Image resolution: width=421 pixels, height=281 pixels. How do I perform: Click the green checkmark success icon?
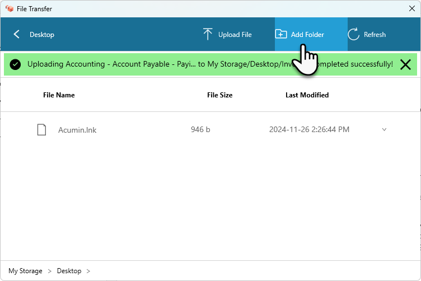[15, 64]
